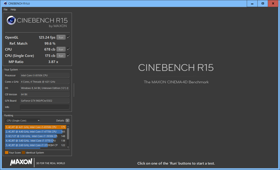
Task: Click the MAXON logo at bottom left
Action: coord(21,162)
